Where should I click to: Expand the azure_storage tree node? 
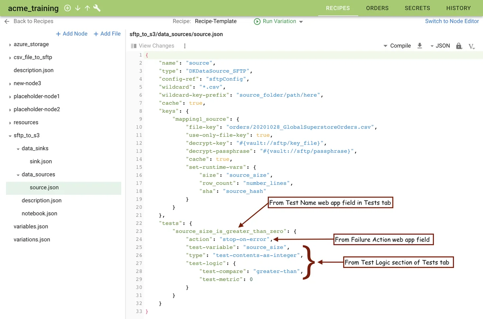tap(10, 45)
